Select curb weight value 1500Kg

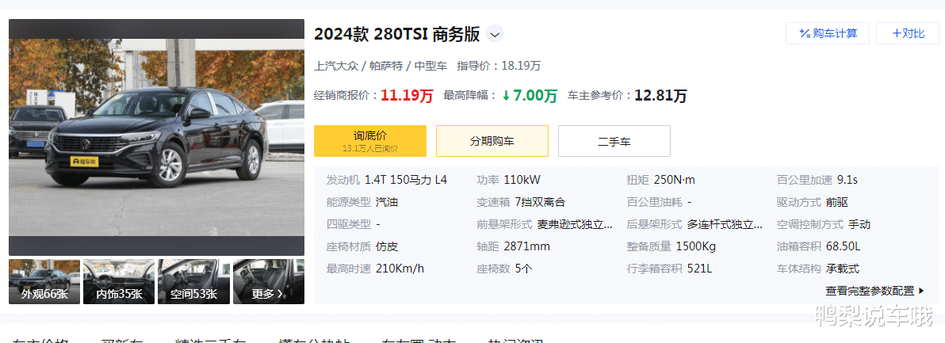695,246
